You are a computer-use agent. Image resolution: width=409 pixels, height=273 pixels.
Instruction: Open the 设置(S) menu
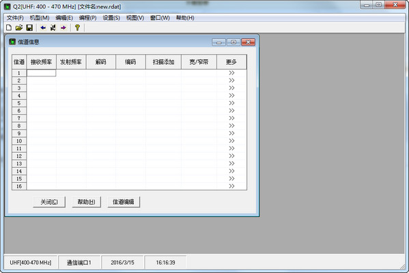pos(111,18)
